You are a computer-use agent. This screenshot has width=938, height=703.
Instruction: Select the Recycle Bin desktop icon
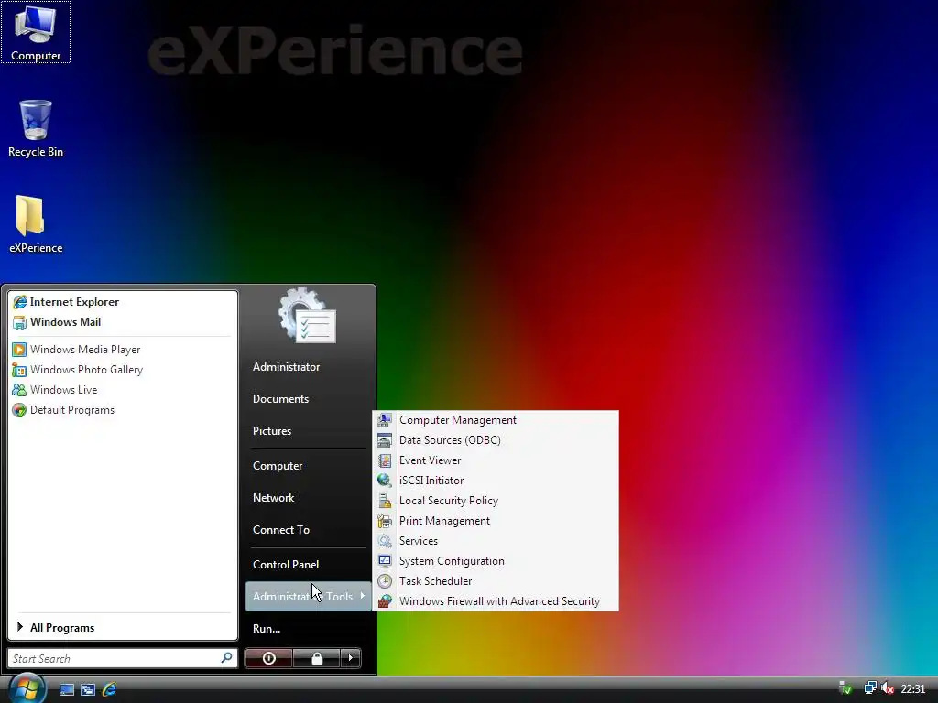tap(36, 128)
